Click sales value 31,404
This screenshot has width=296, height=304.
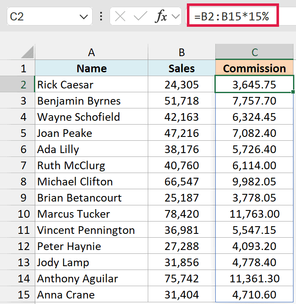coord(182,294)
